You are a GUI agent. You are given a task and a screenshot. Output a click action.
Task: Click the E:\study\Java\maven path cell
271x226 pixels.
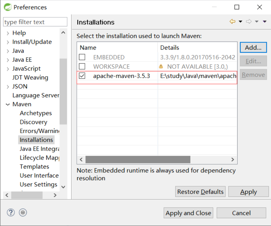(198, 76)
